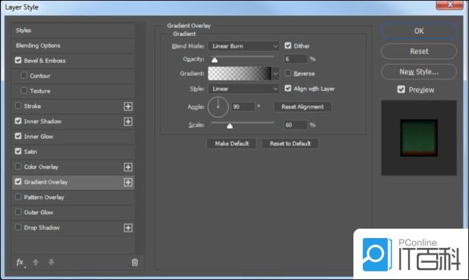Image resolution: width=469 pixels, height=280 pixels.
Task: Toggle the Align with Layer checkbox
Action: pyautogui.click(x=288, y=89)
